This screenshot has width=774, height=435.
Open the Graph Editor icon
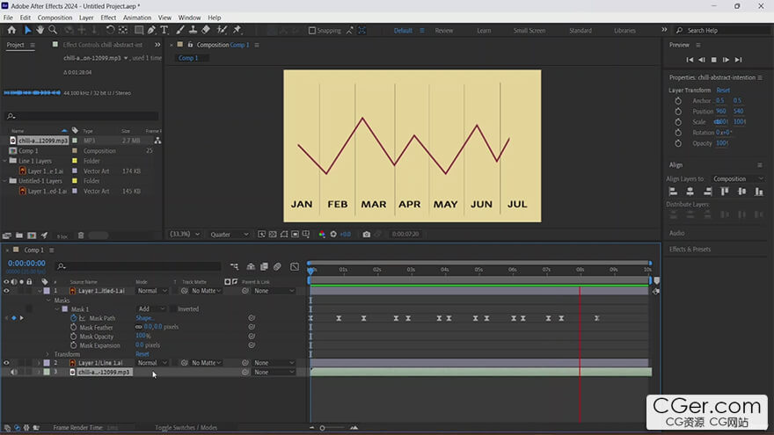tap(295, 266)
